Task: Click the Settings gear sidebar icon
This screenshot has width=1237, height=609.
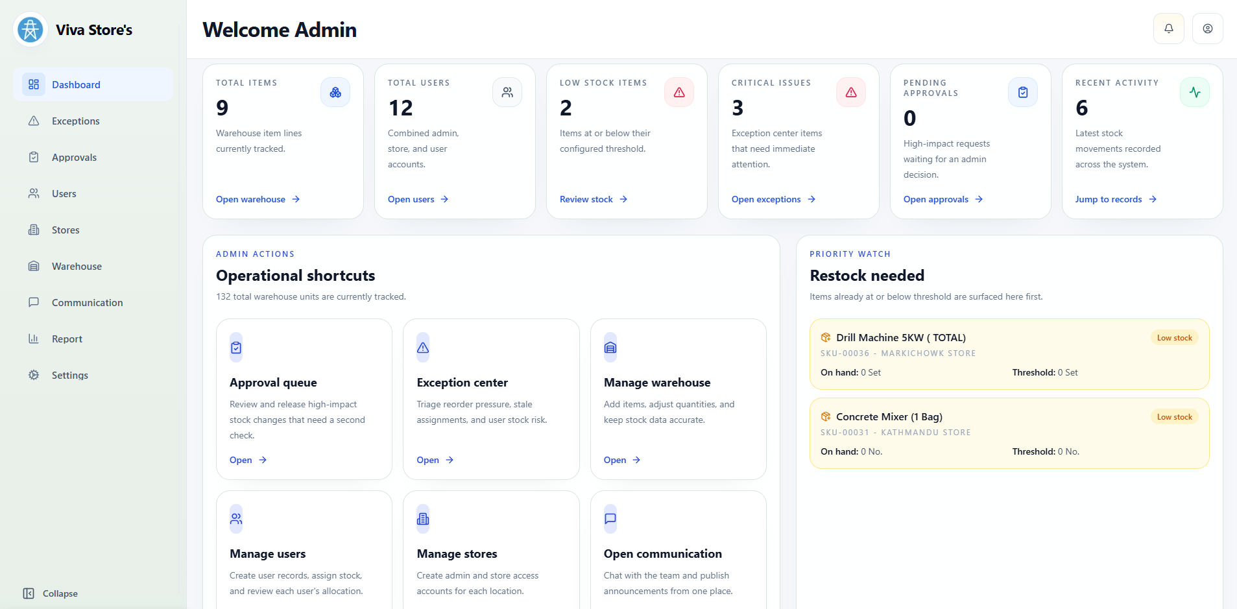Action: [x=34, y=375]
